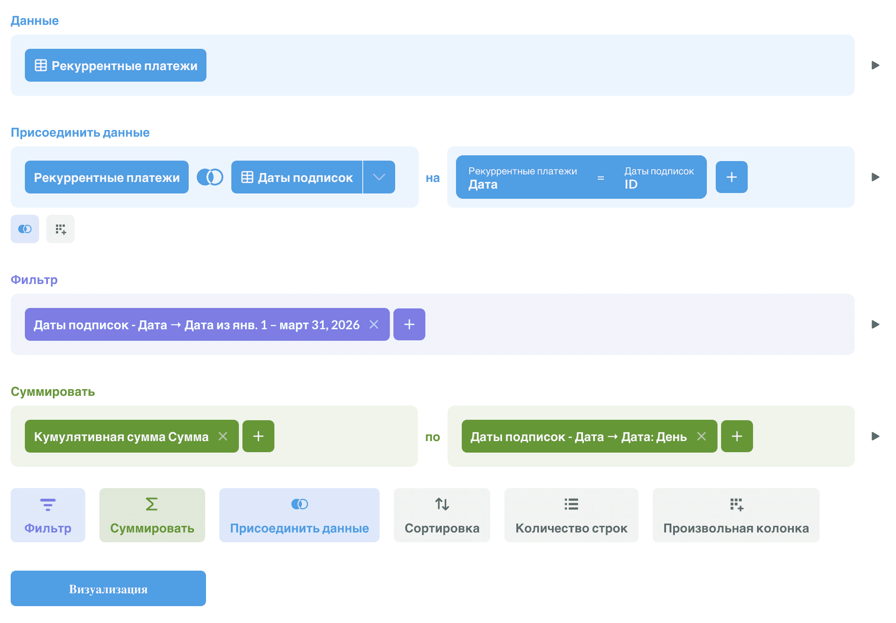This screenshot has width=896, height=623.
Task: Click the join type Venn icon
Action: click(210, 177)
